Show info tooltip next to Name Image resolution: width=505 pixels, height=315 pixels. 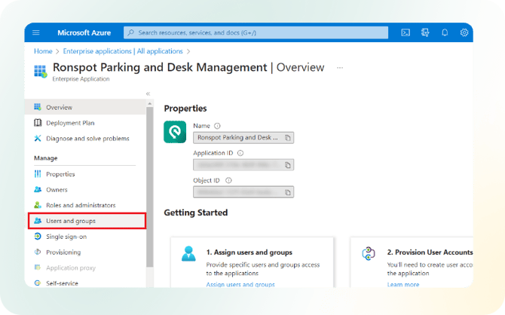(217, 126)
